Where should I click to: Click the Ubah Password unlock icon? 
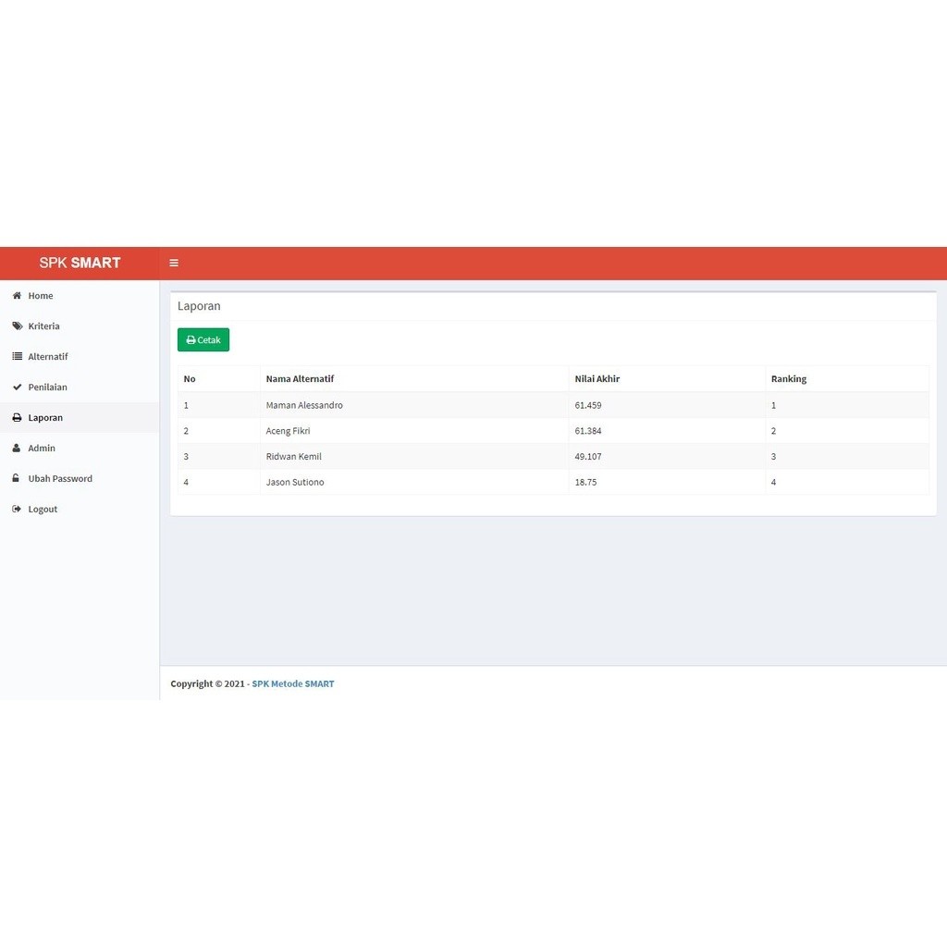pos(17,478)
